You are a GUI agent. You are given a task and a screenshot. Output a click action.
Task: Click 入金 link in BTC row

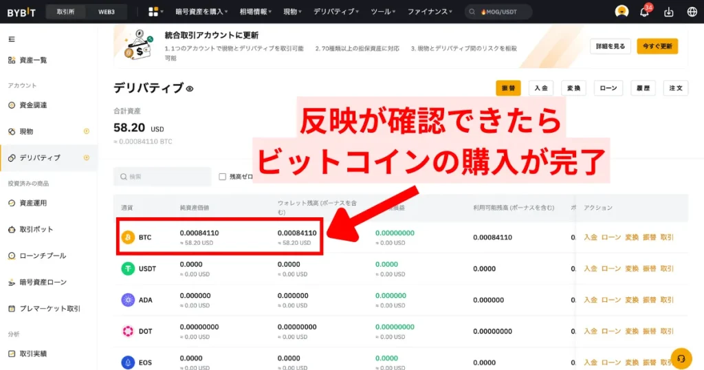[591, 237]
